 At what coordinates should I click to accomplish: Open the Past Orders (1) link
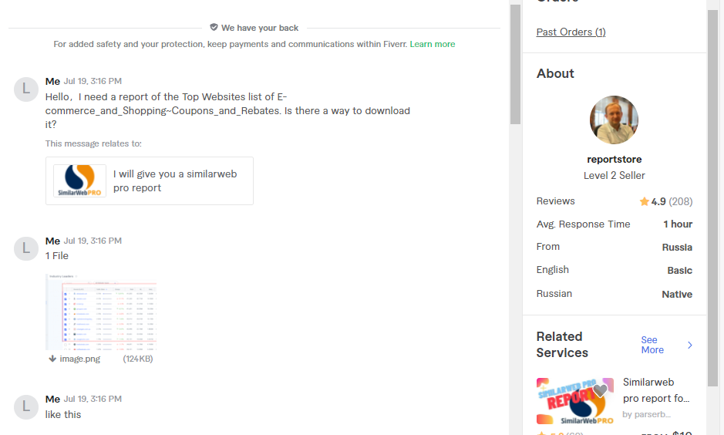[571, 32]
